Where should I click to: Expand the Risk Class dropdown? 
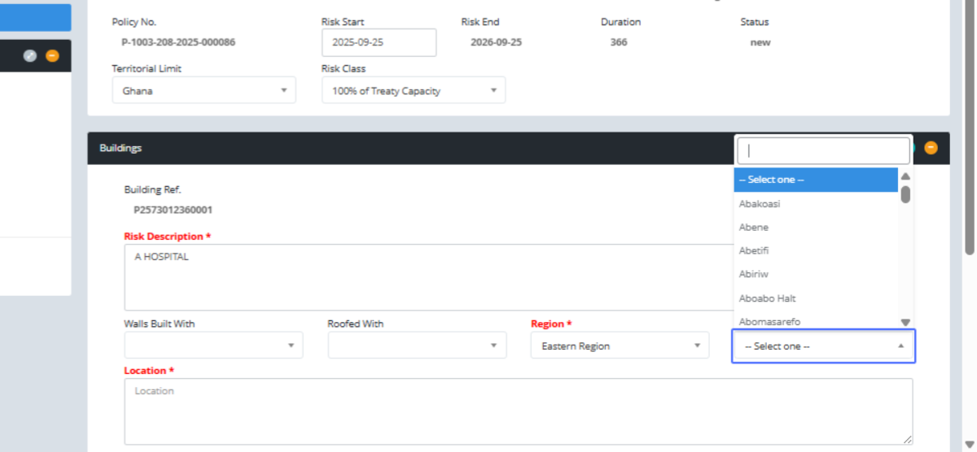[413, 91]
